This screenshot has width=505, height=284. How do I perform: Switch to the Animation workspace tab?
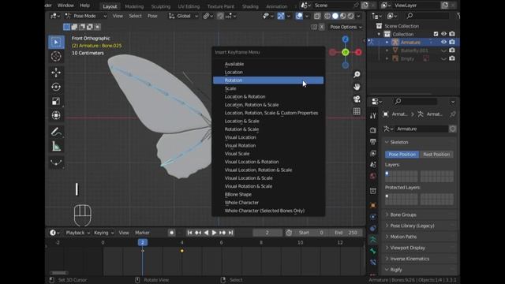[x=277, y=6]
